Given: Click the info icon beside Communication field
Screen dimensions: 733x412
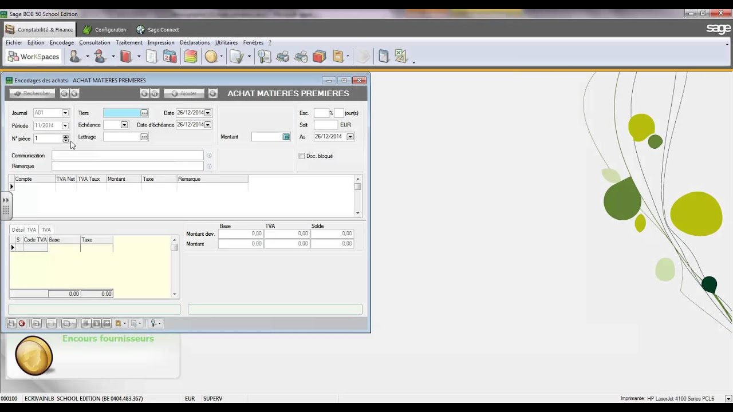Looking at the screenshot, I should click(x=209, y=156).
